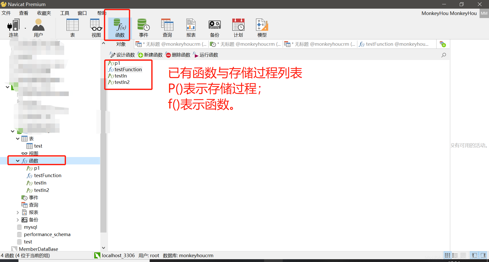The width and height of the screenshot is (489, 262).
Task: Switch to the testFunction @monkeyhou tab
Action: pos(397,44)
